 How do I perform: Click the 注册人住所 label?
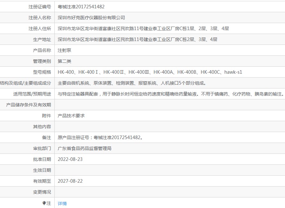(40, 29)
